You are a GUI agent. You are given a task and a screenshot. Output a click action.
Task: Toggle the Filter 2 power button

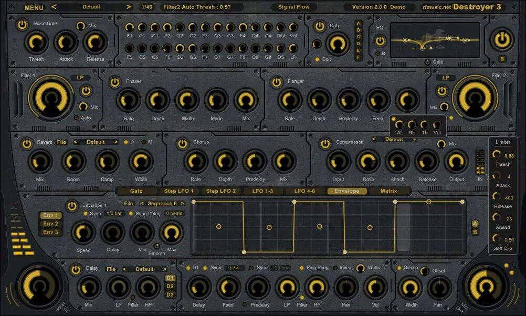(442, 91)
